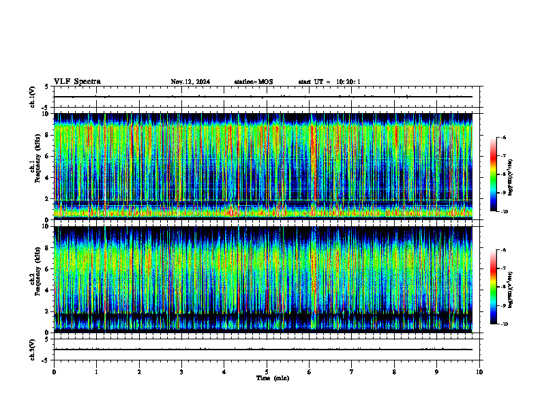
Task: Click the "6" kHz tick on ch.1 frequency axis
Action: click(47, 156)
